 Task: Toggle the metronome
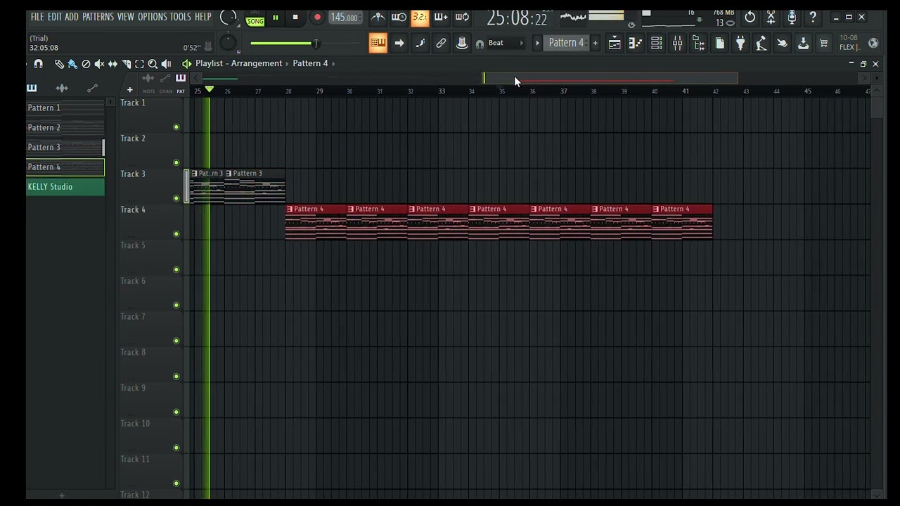click(x=378, y=18)
